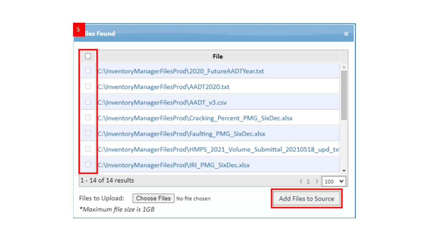The image size is (429, 241).
Task: Open the 2020_FutureAADTYear.txt file link
Action: click(x=181, y=71)
